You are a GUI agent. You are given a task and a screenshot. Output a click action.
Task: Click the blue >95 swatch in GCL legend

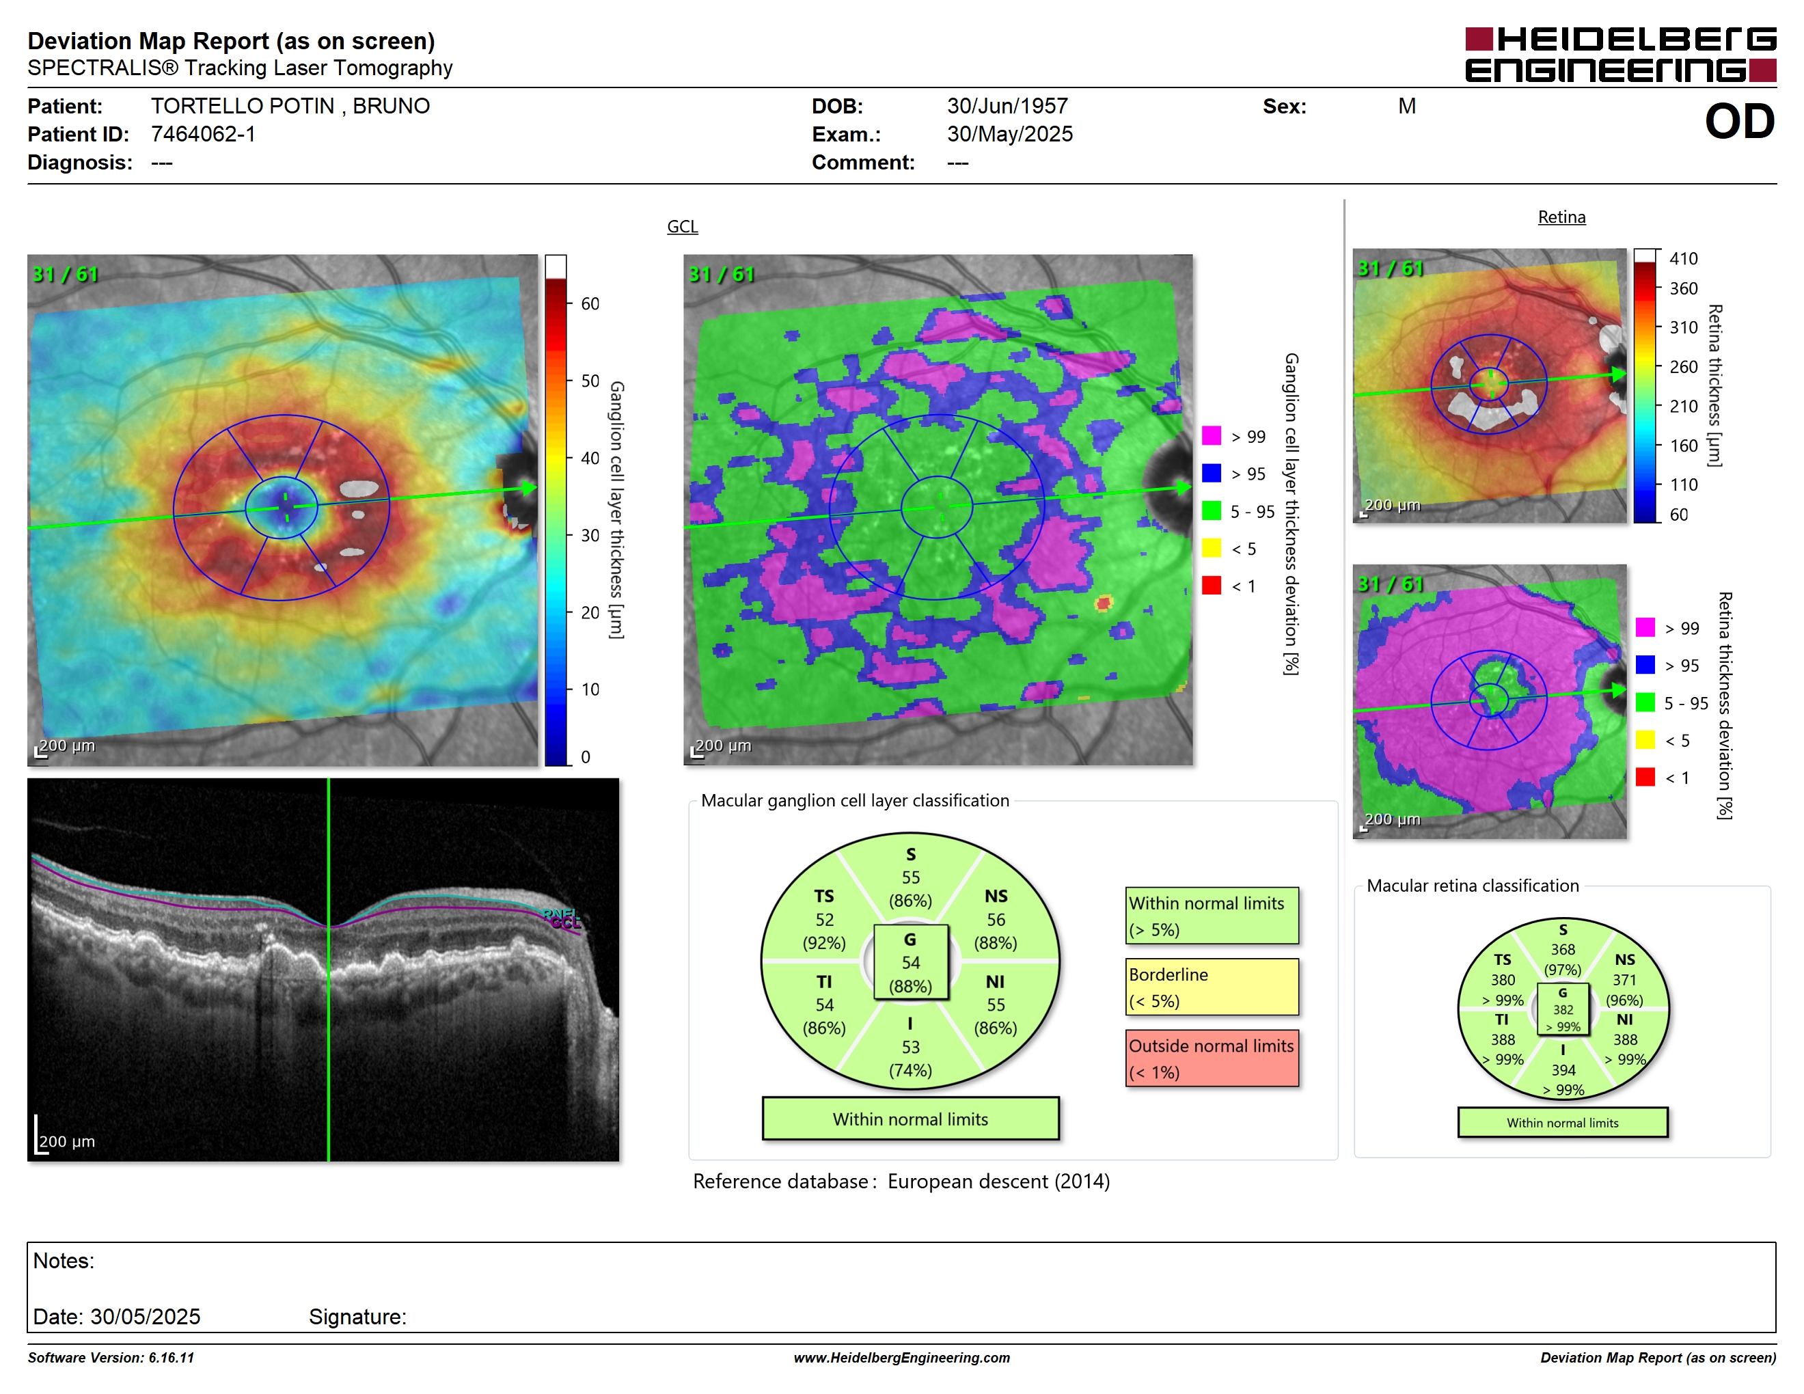1211,473
